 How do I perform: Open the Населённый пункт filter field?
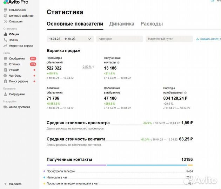pyautogui.click(x=169, y=39)
